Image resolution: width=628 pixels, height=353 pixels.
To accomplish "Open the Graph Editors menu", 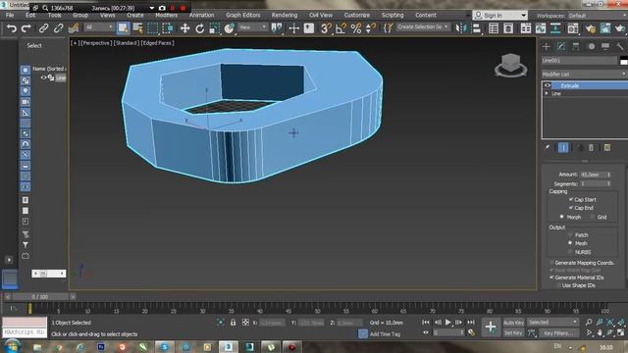I will coord(242,16).
